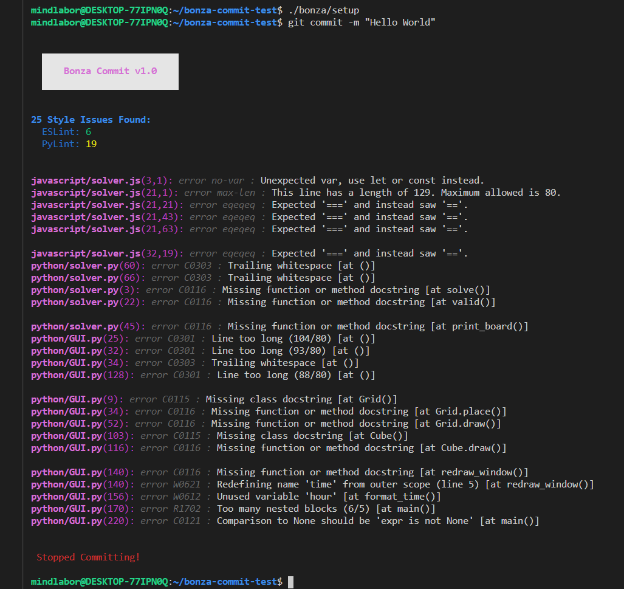Click python/GUI.py(34) Grid.place() docstring error
The width and height of the screenshot is (624, 589).
(269, 412)
